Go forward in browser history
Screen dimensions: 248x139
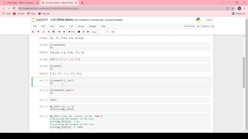[9, 8]
